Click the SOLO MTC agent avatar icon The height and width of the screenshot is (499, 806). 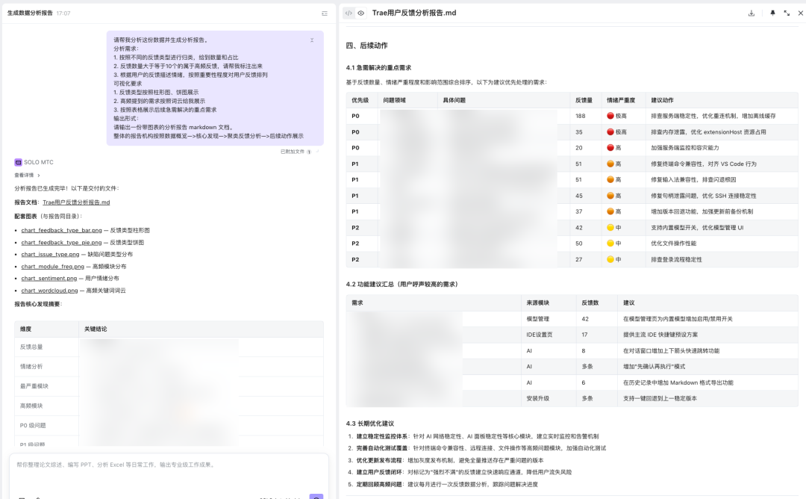pyautogui.click(x=19, y=162)
